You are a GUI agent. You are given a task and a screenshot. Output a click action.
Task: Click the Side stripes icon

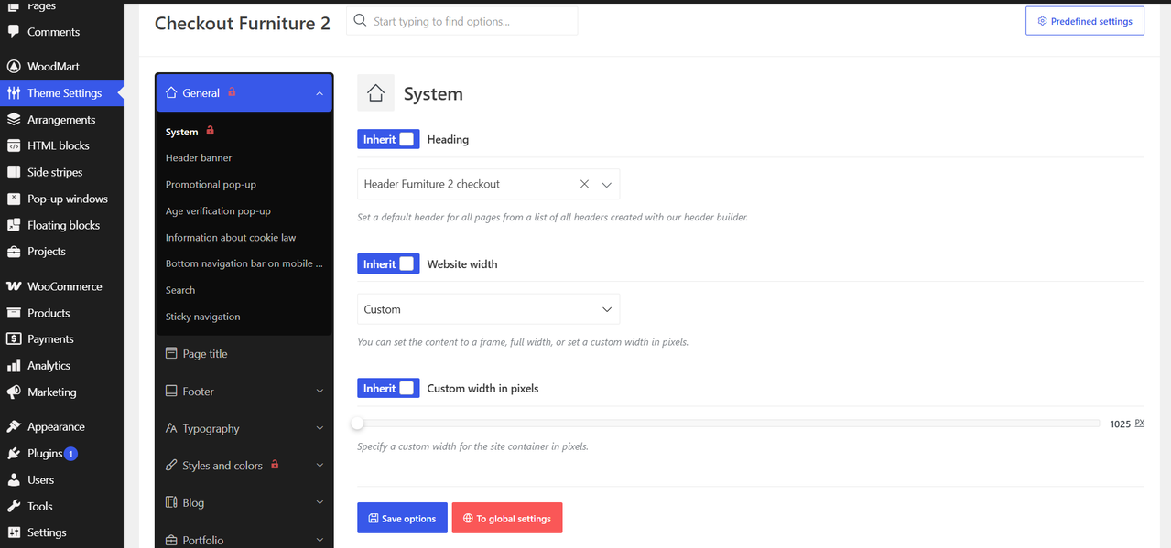14,172
